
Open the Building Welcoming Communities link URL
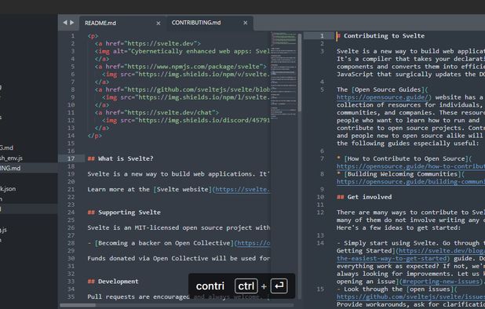coord(410,182)
